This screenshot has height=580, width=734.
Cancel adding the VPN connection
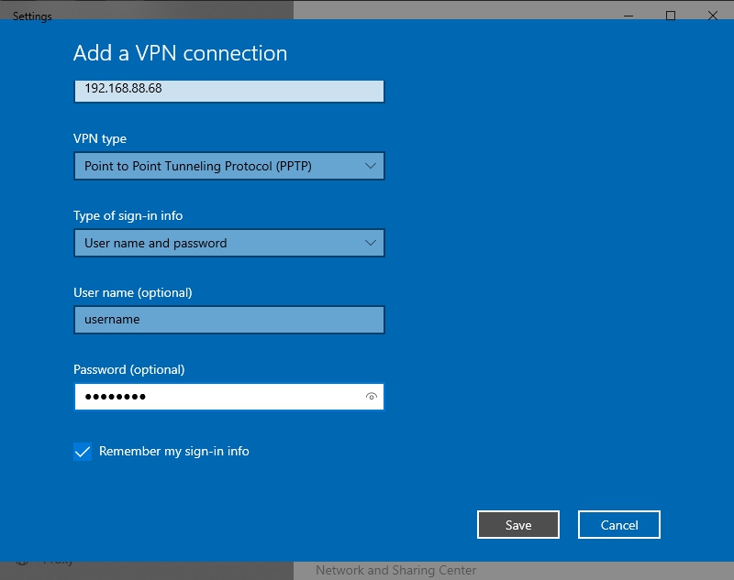point(618,525)
